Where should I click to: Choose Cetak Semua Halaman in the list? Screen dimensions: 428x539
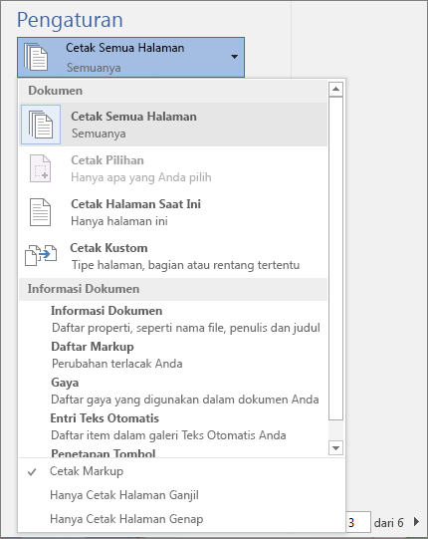point(173,125)
